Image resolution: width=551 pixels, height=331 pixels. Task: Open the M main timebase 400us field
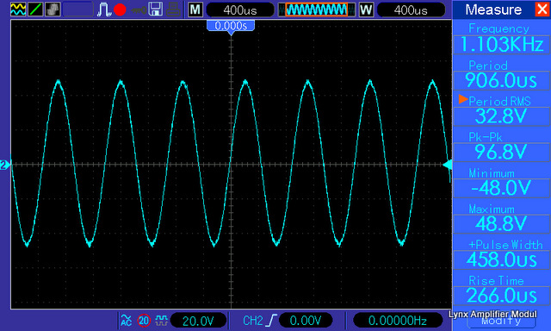240,9
